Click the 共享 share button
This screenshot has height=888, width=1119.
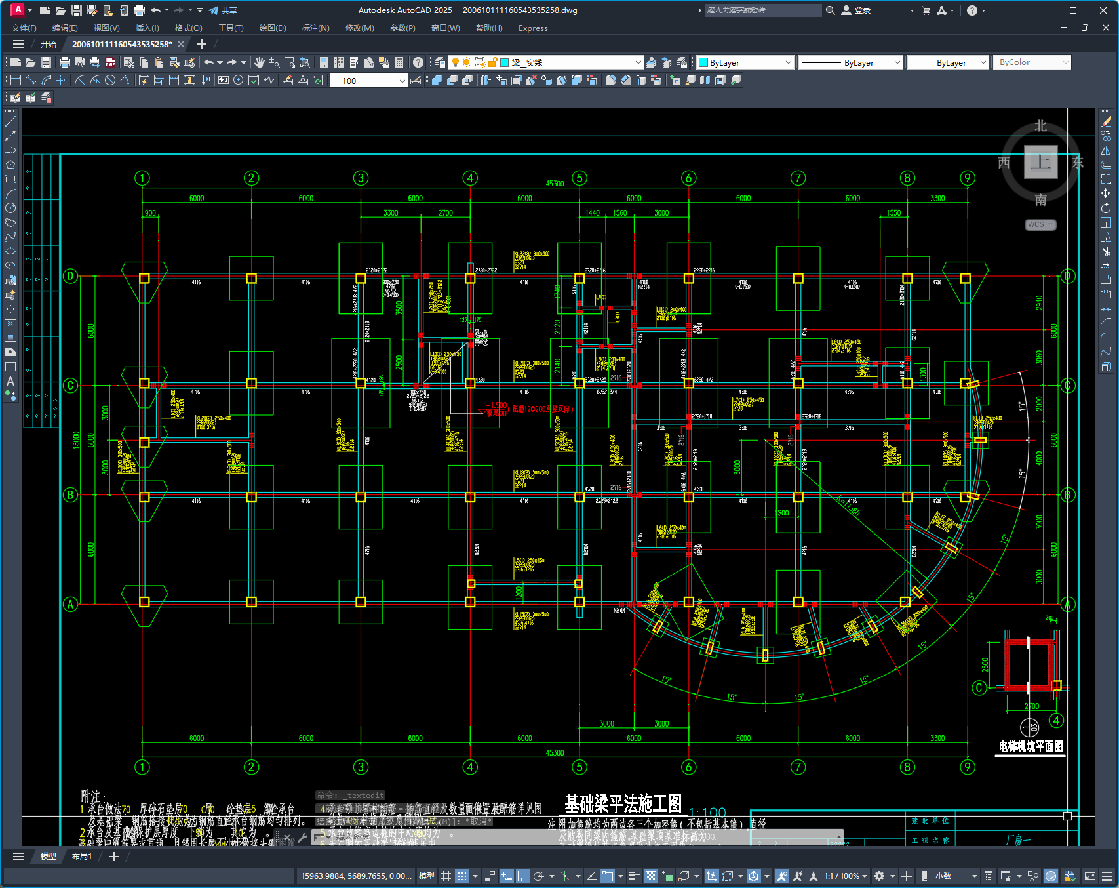(223, 10)
